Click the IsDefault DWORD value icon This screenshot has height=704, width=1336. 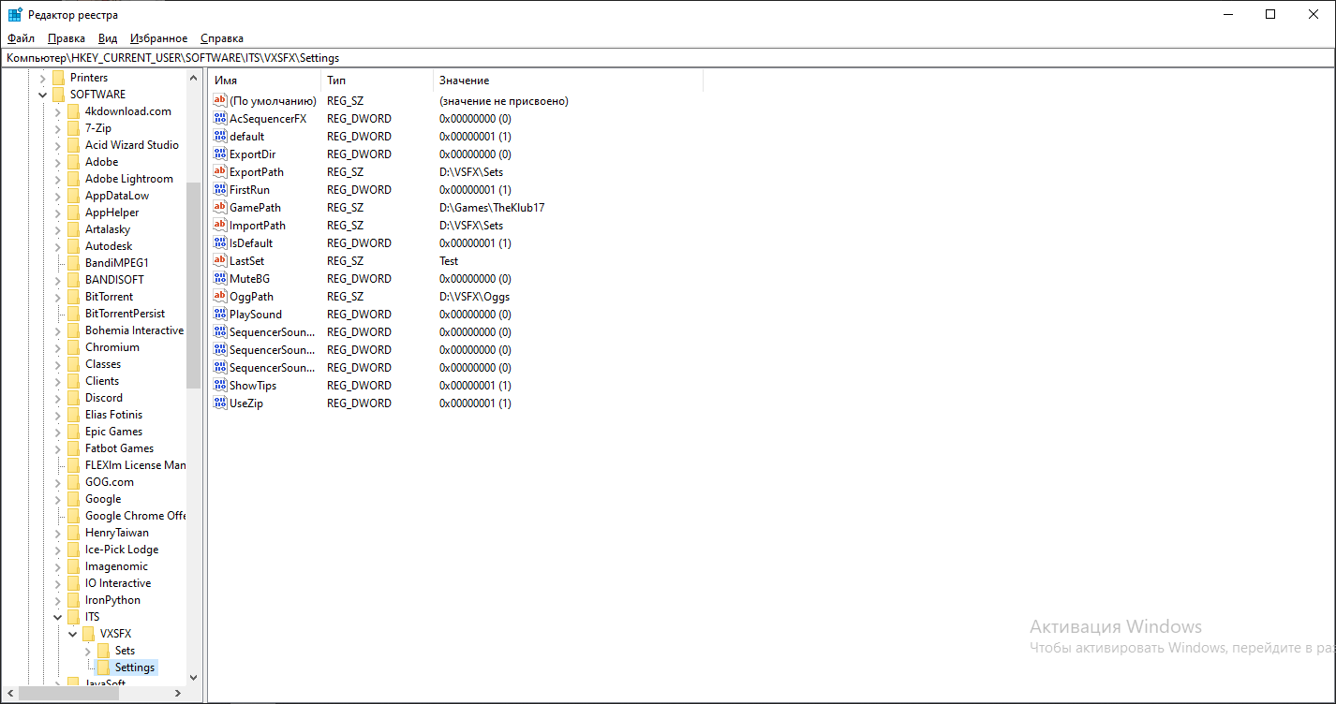(x=220, y=243)
